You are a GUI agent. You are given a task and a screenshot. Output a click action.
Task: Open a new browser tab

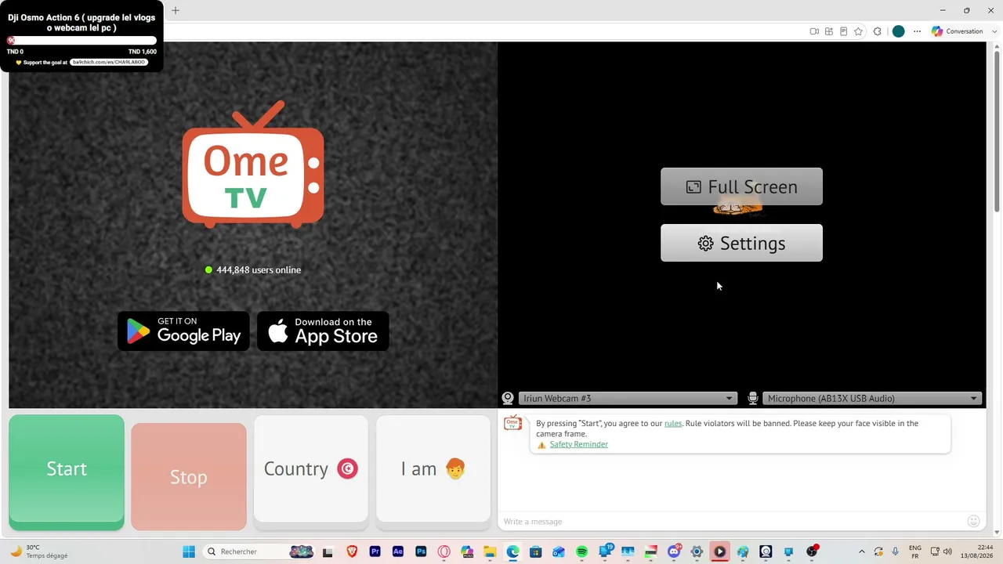click(x=176, y=10)
